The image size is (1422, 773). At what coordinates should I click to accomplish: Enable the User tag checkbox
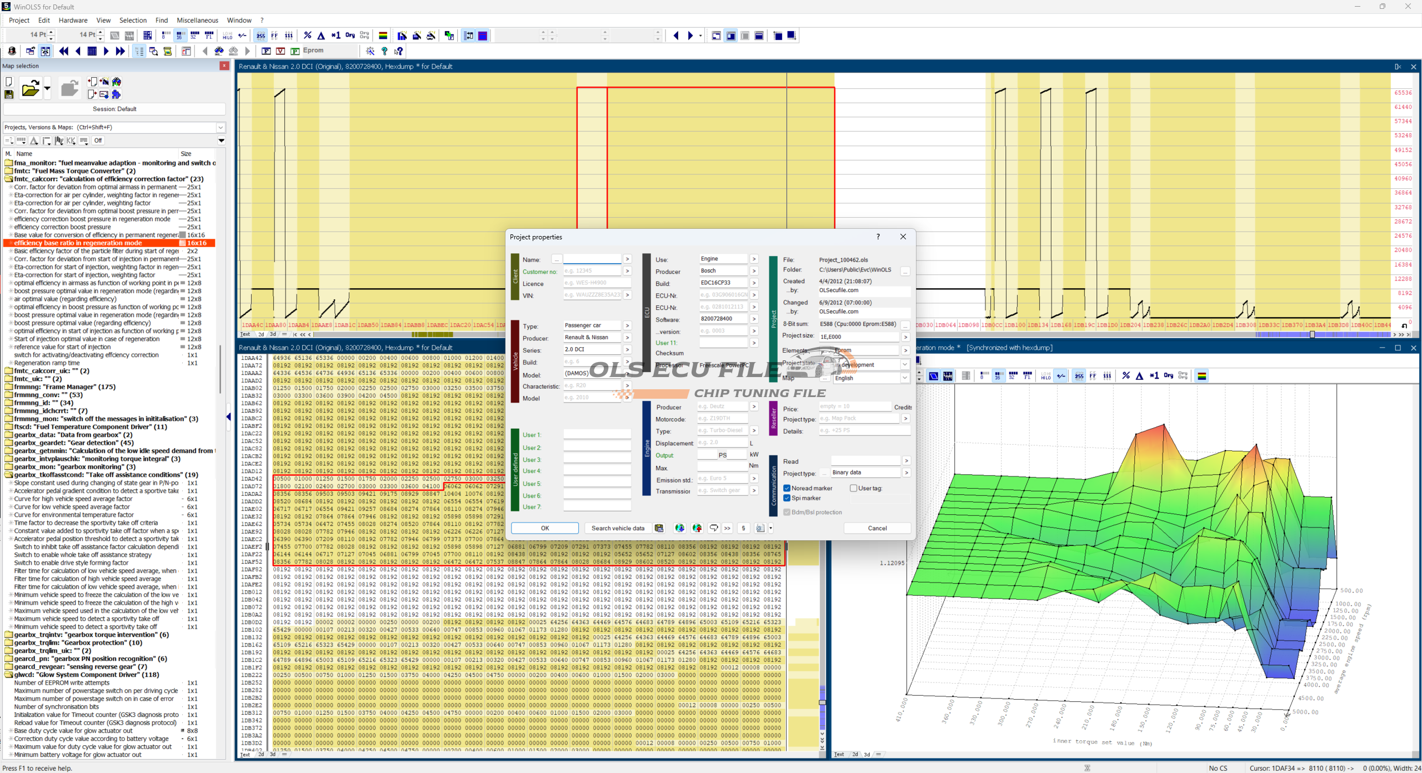853,488
